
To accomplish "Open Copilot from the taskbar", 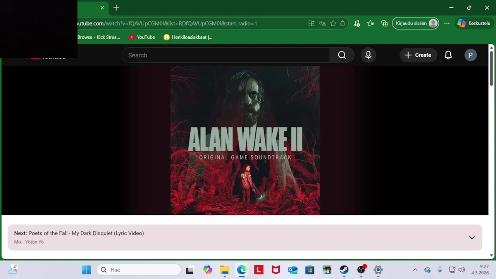I will point(208,270).
